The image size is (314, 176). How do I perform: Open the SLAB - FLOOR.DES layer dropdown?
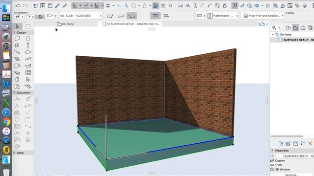pos(81,16)
